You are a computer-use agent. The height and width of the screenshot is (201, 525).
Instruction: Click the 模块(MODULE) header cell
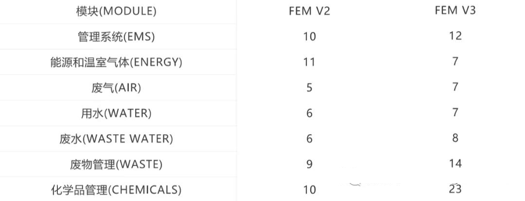116,11
